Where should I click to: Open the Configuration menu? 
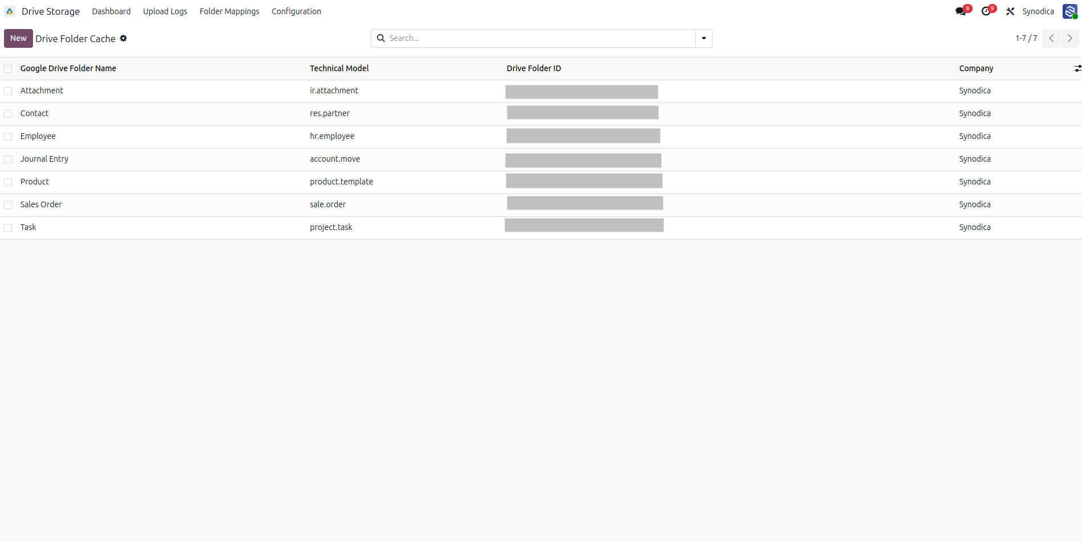296,11
